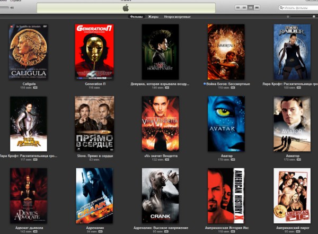The image size is (318, 234).
Task: Select the grid view button
Action: click(251, 7)
